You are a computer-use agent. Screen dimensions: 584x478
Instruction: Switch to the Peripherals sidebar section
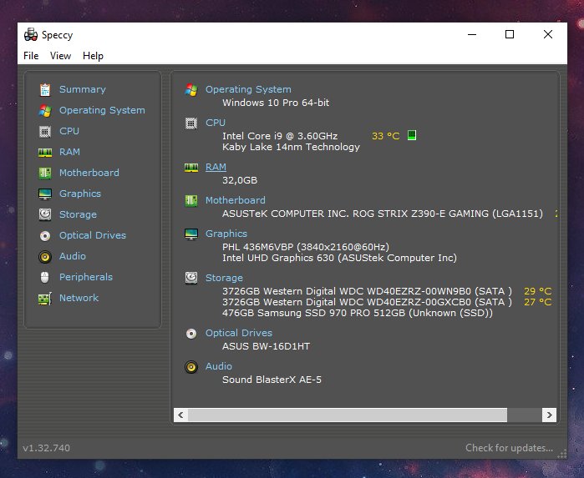86,277
